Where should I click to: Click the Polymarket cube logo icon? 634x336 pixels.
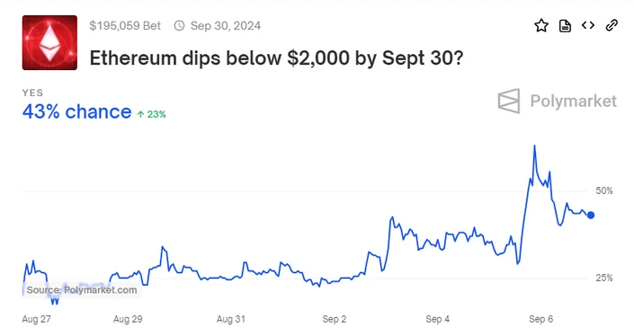click(x=509, y=101)
